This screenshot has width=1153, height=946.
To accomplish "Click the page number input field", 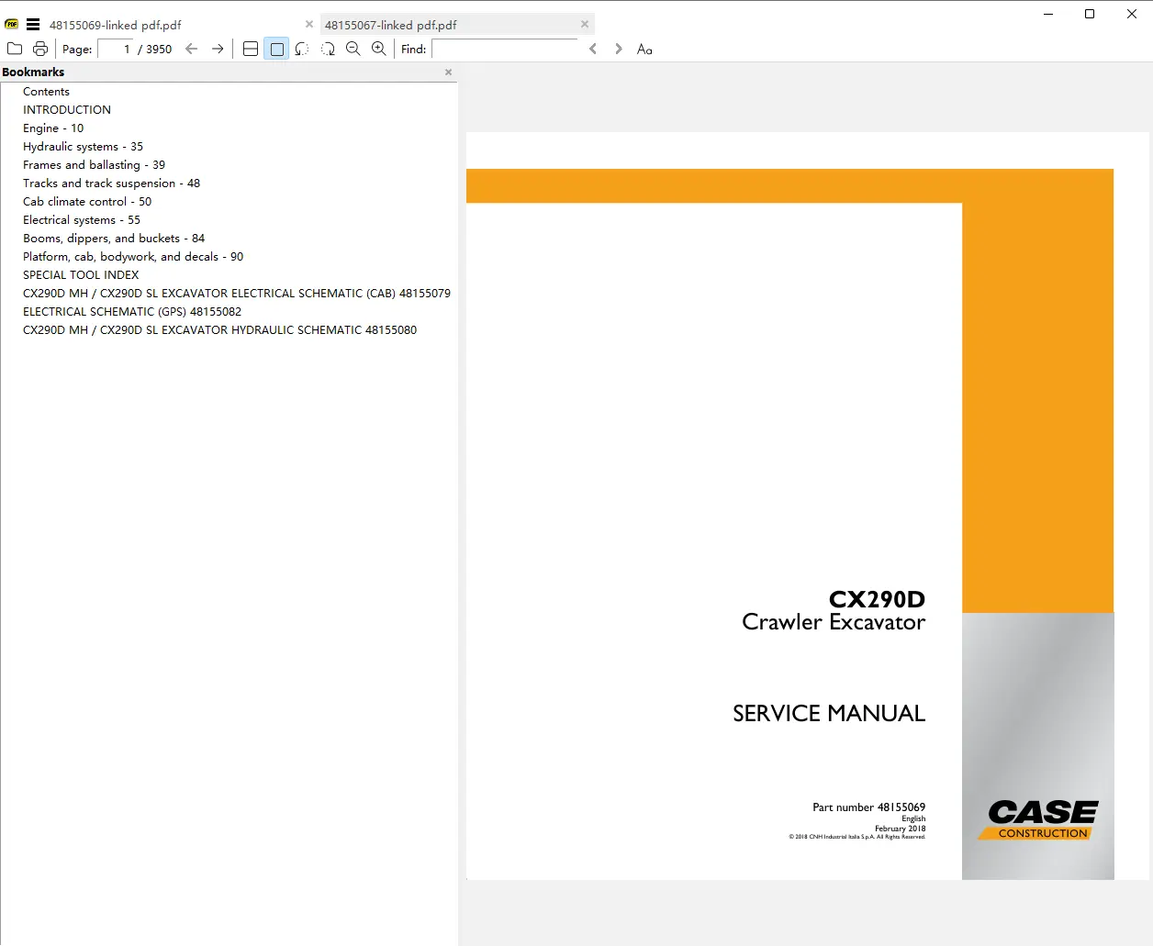I will coord(116,49).
